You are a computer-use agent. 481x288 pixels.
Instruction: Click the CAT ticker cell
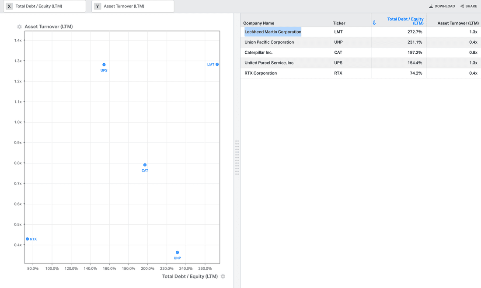tap(338, 53)
